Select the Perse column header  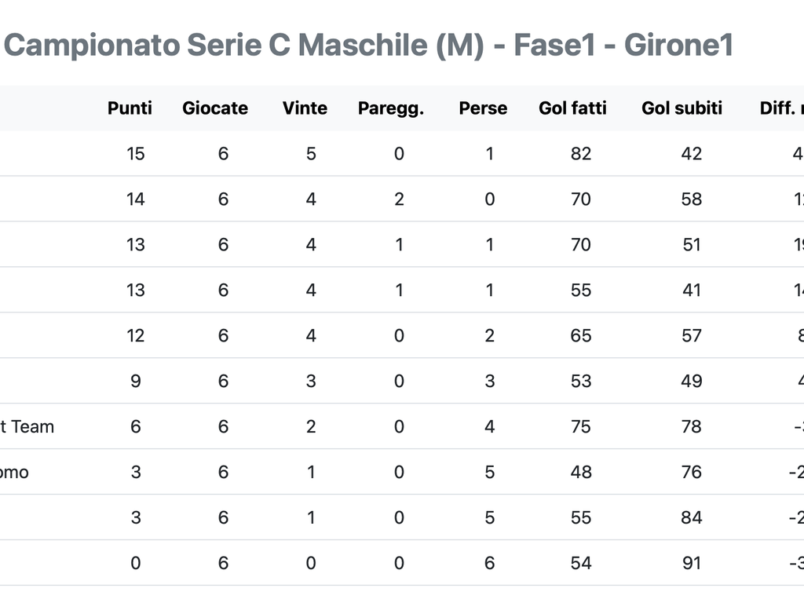483,108
